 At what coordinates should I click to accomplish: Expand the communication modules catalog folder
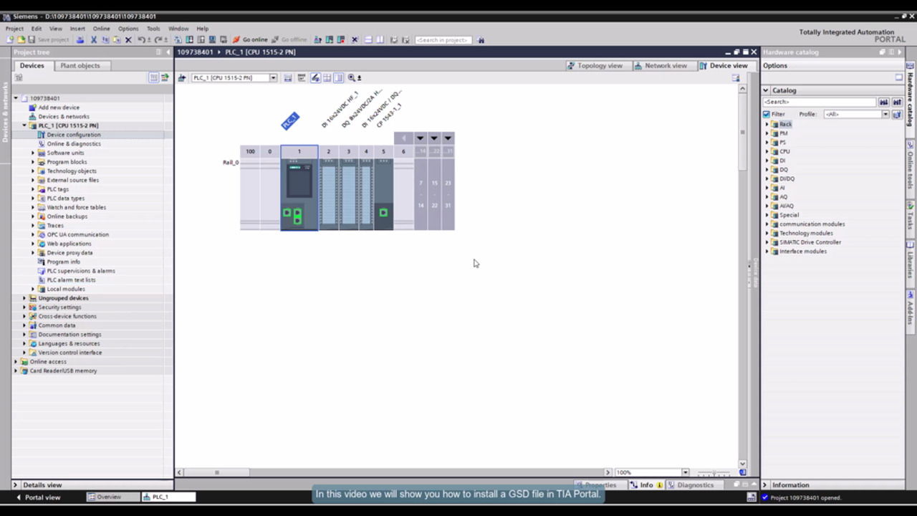click(767, 224)
